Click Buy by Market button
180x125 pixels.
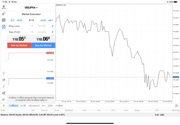pyautogui.click(x=43, y=45)
